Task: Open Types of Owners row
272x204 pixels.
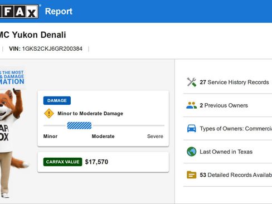Action: 227,129
